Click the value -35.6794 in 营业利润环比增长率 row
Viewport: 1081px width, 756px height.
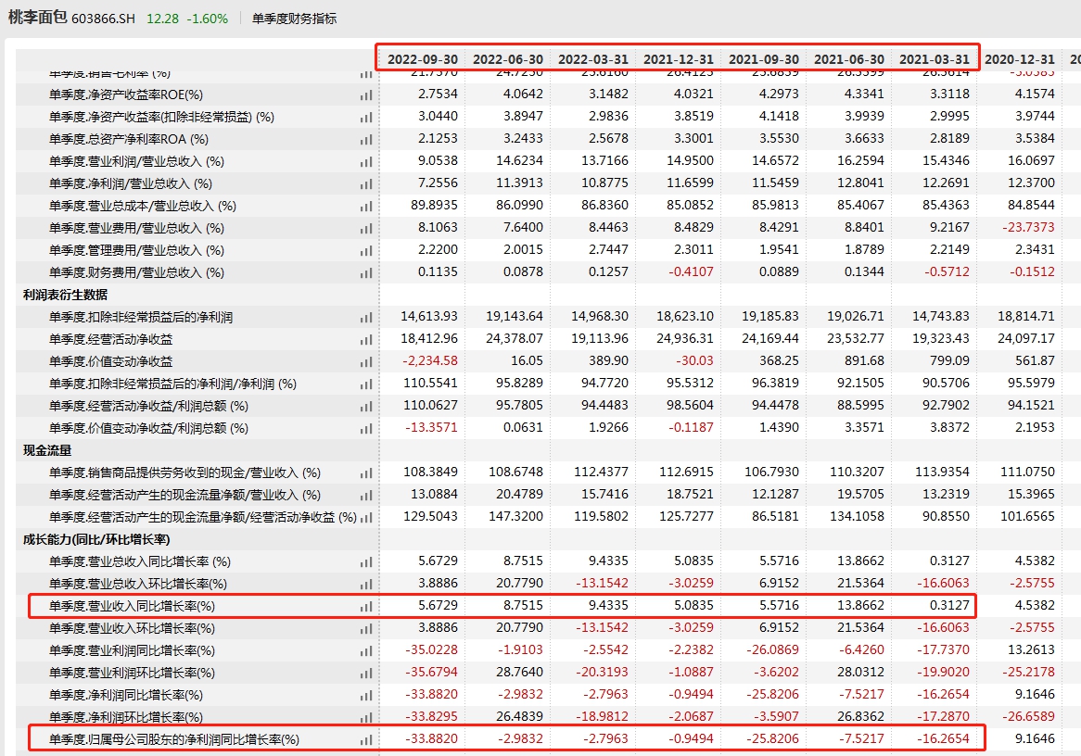(431, 672)
